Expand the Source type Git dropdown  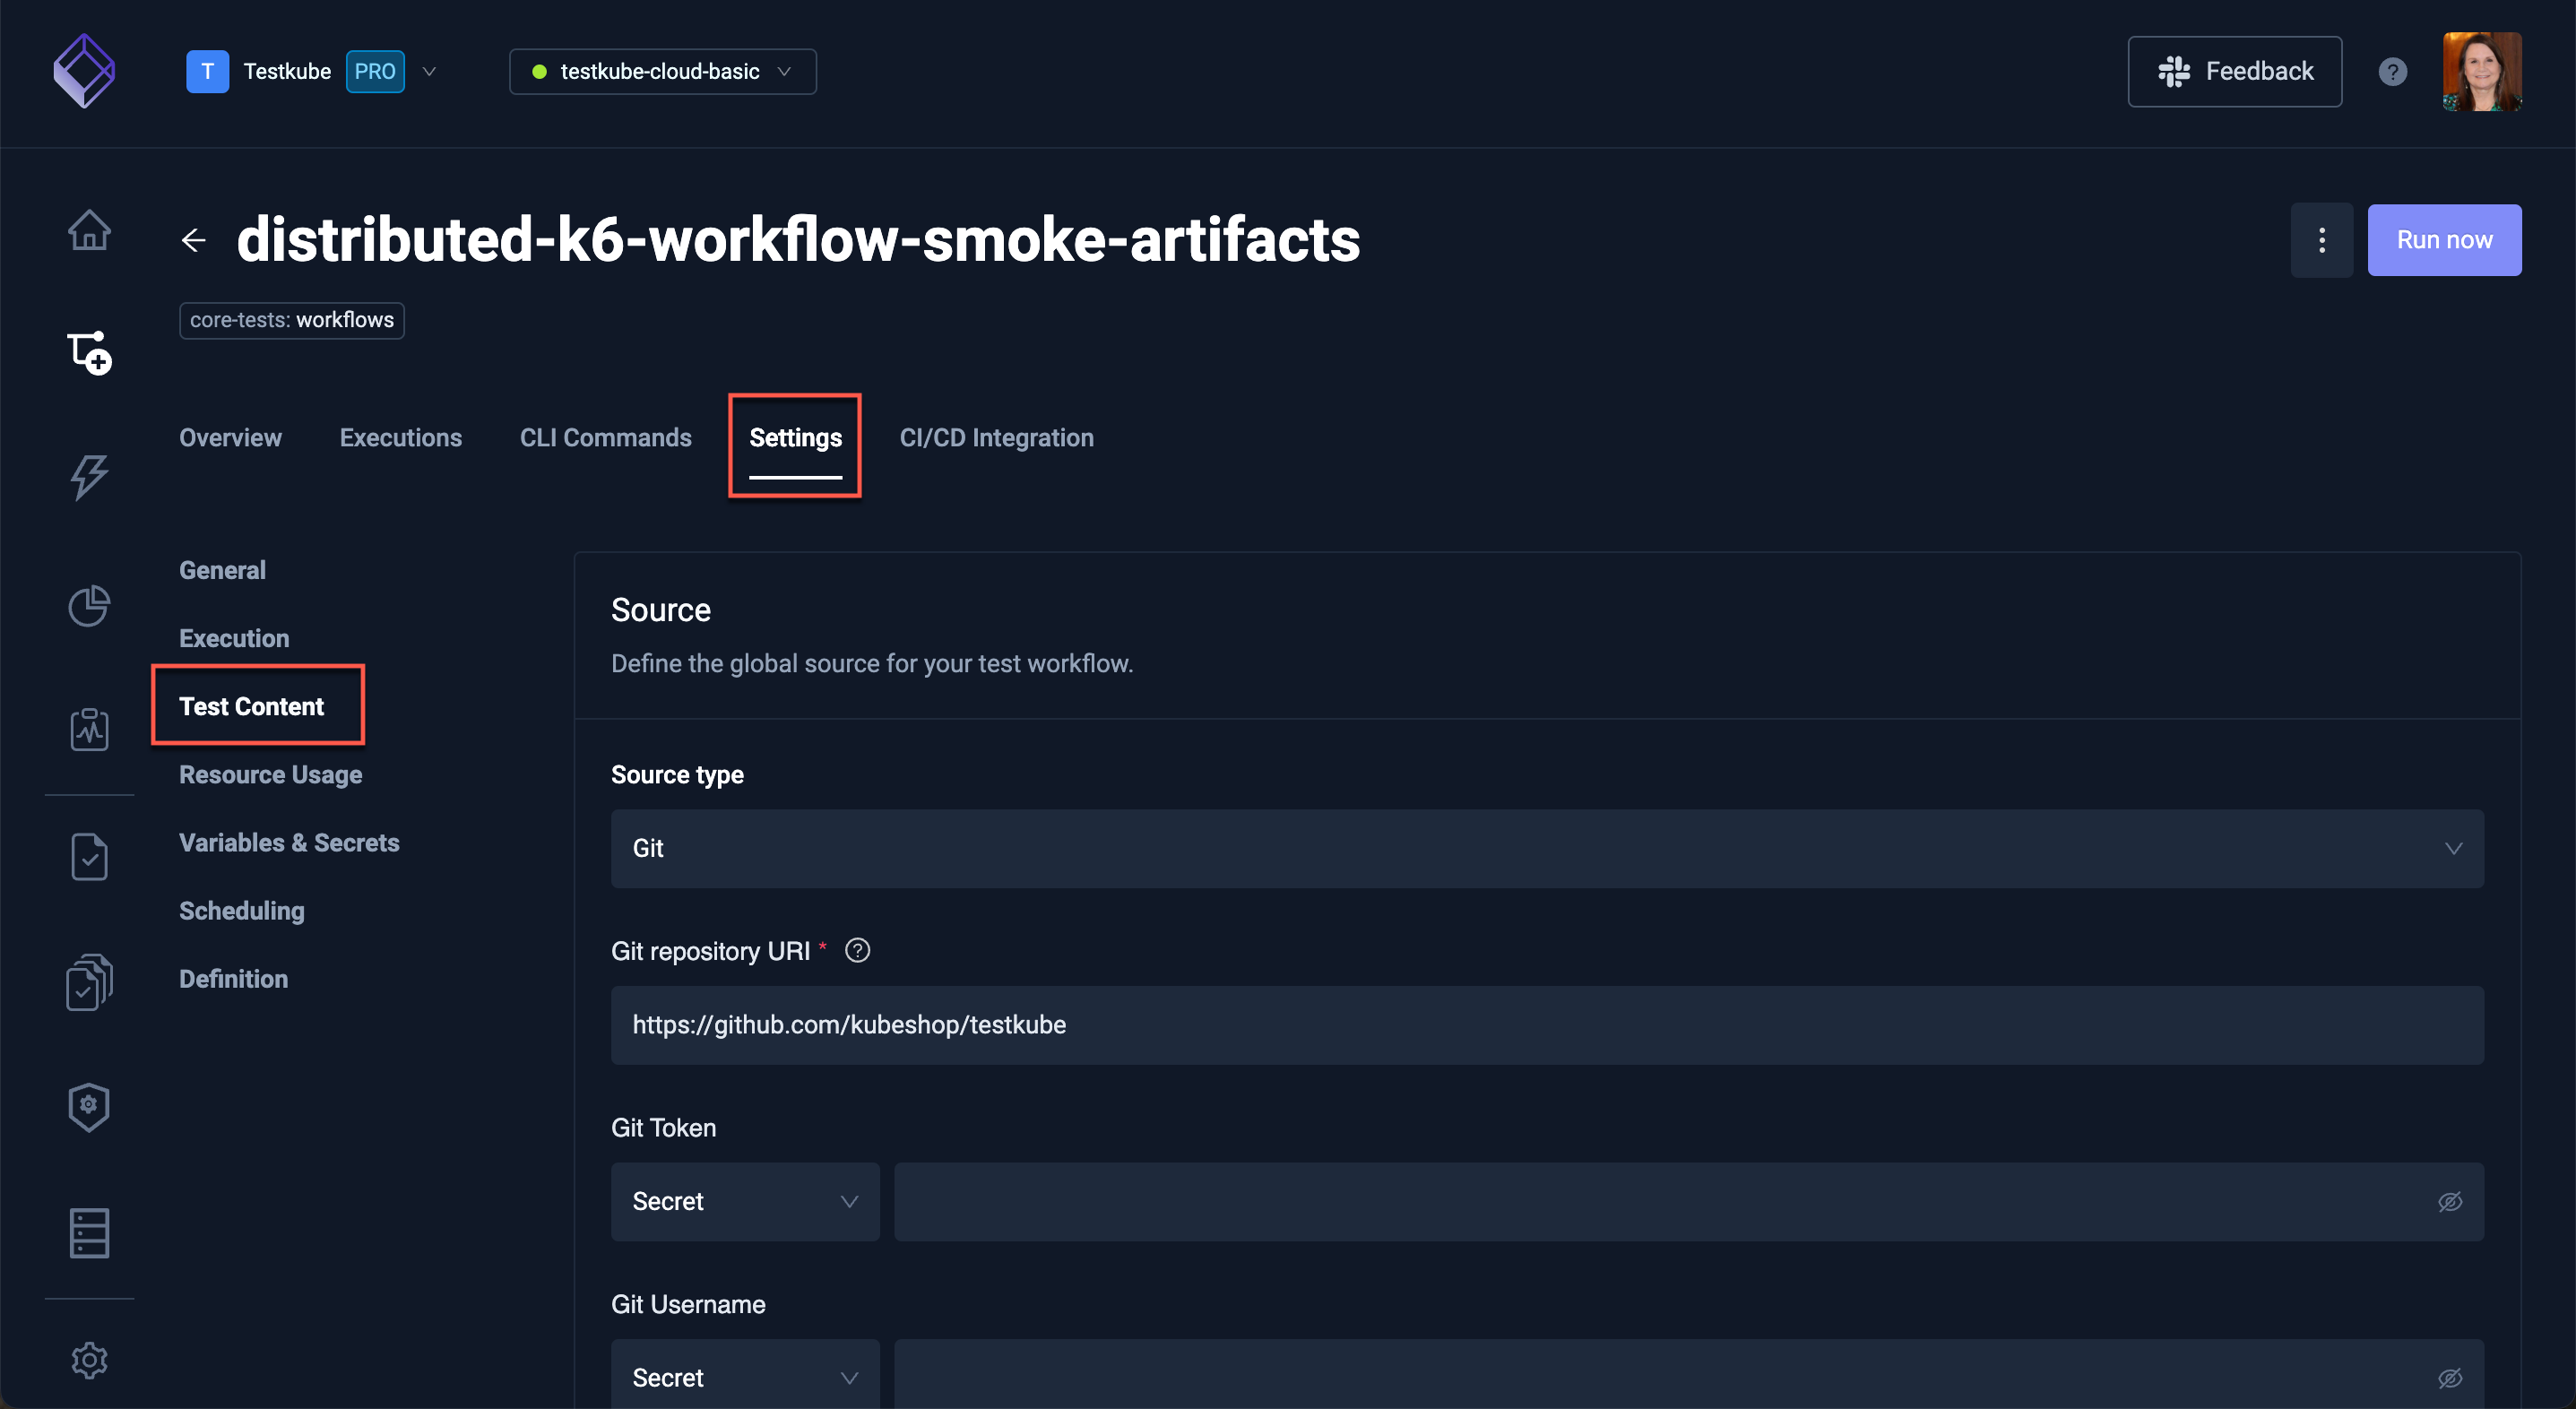pos(1547,849)
